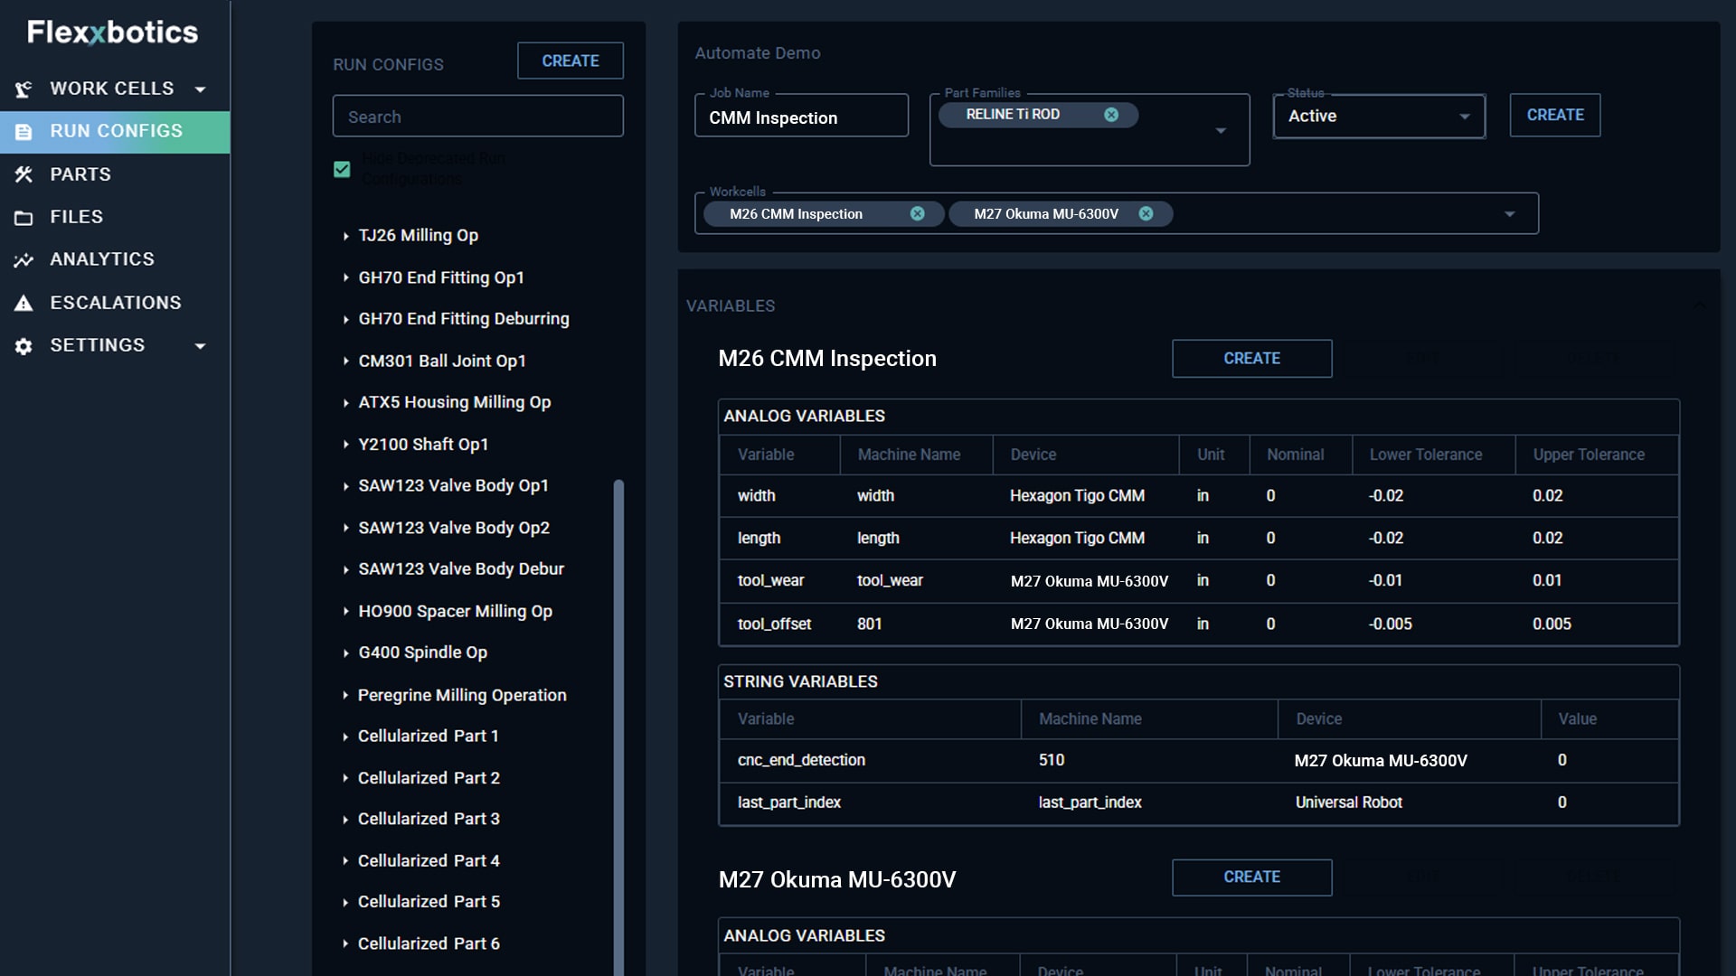This screenshot has width=1736, height=976.
Task: Click the width variable row
Action: pyautogui.click(x=1199, y=496)
